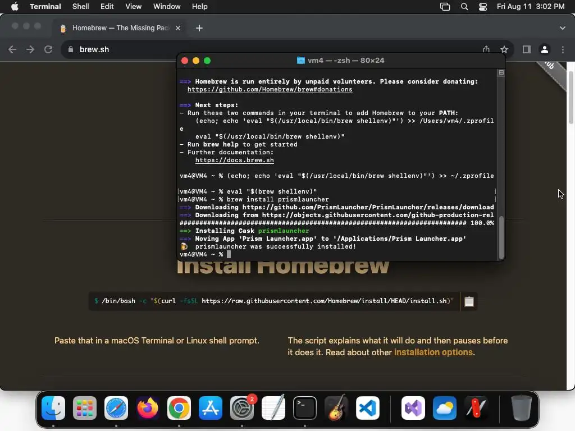This screenshot has height=431, width=575.
Task: Open Launchpad from the Dock
Action: click(x=85, y=407)
